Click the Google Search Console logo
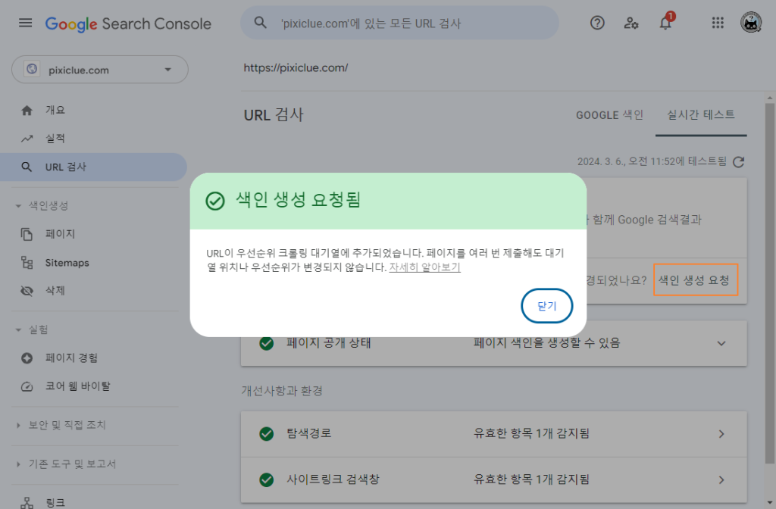The width and height of the screenshot is (776, 509). coord(128,23)
